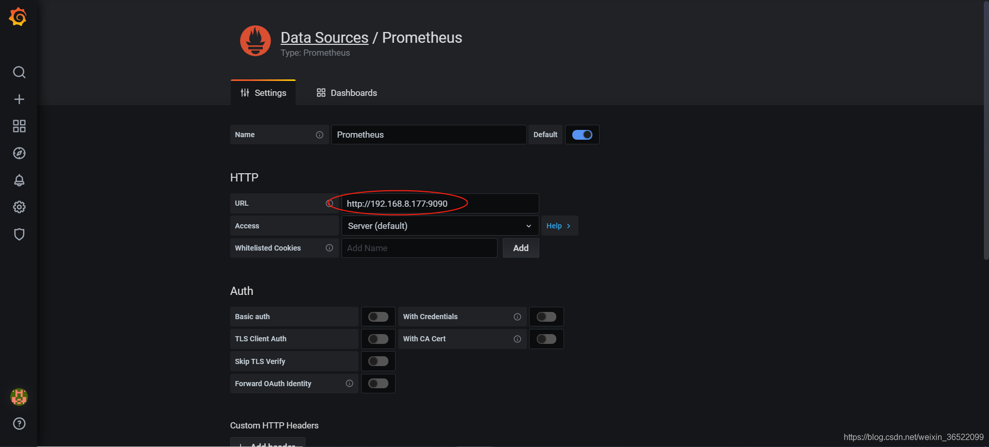Image resolution: width=989 pixels, height=447 pixels.
Task: Open the search icon in the sidebar
Action: (19, 72)
